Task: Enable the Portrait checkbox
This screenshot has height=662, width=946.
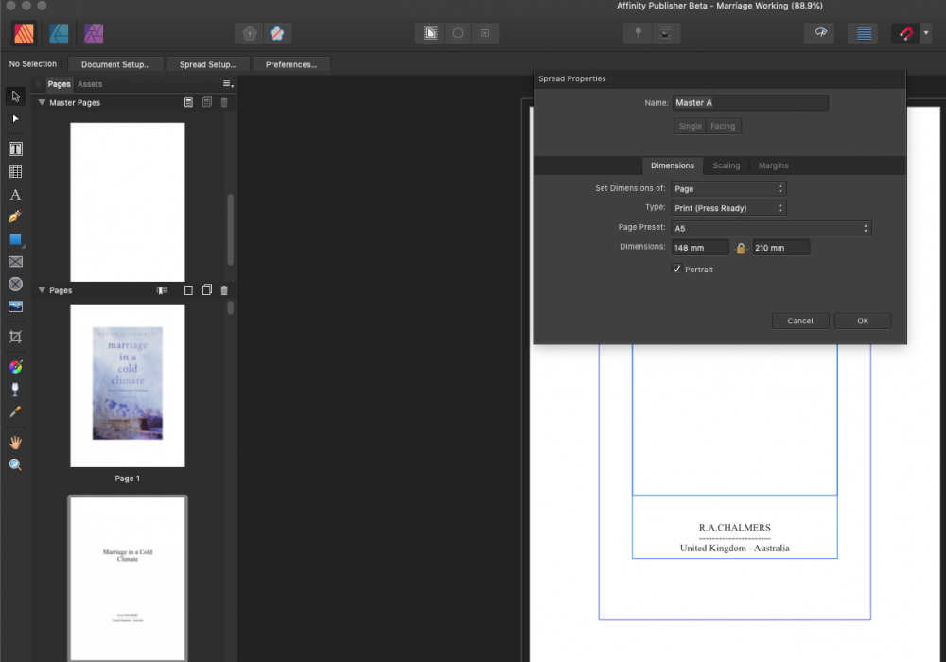Action: tap(677, 269)
